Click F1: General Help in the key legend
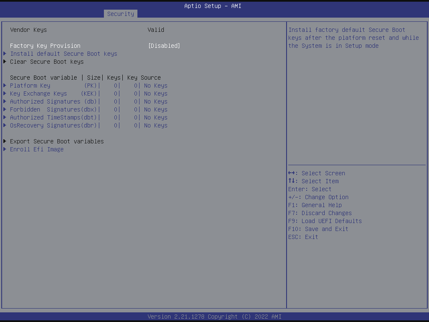 pyautogui.click(x=315, y=205)
